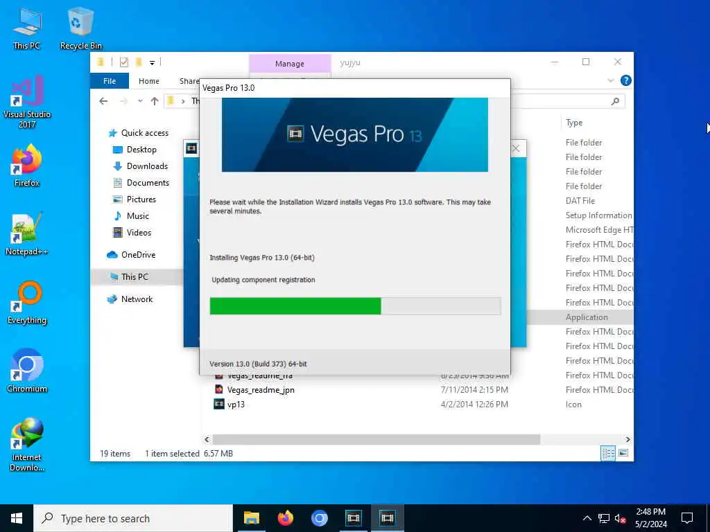Open File Explorer from the taskbar
This screenshot has width=710, height=532.
(251, 518)
